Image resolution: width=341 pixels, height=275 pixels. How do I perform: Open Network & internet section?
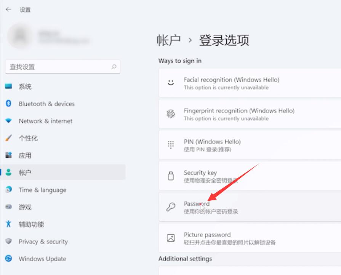pos(62,121)
